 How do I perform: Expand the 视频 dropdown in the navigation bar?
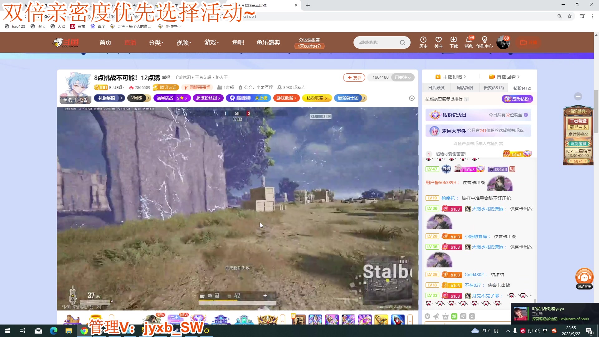(184, 42)
